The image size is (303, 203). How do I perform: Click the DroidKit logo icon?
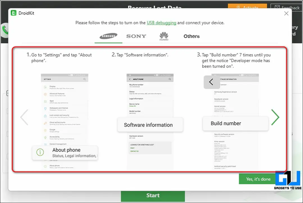pos(13,13)
